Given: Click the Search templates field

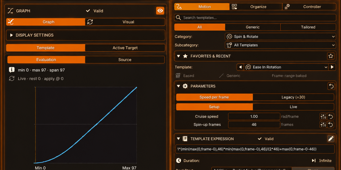Looking at the screenshot, I should pos(255,18).
